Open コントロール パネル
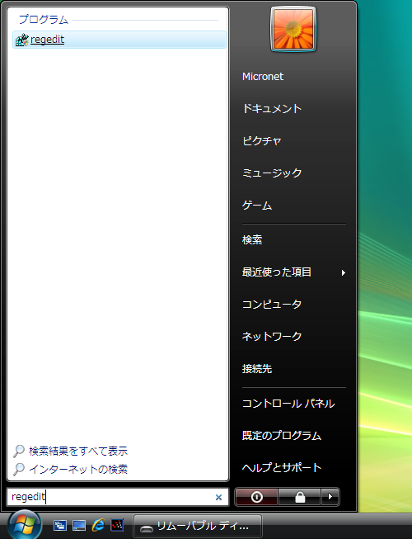 [288, 404]
